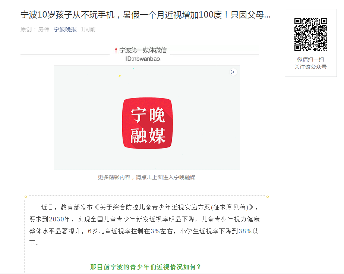Click the QR code image
Image resolution: width=344 pixels, height=274 pixels.
coord(311,34)
